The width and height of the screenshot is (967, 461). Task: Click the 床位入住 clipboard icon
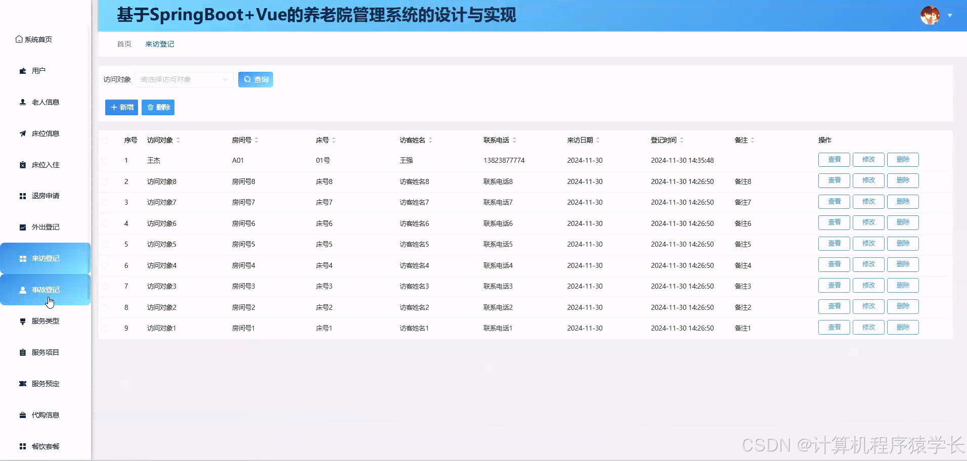click(x=23, y=165)
